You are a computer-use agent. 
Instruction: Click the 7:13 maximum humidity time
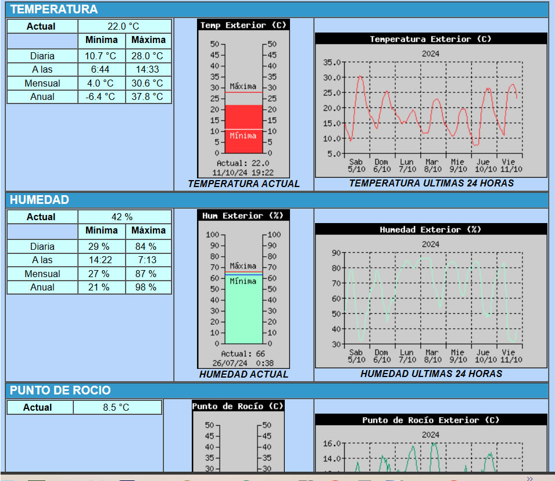point(147,260)
